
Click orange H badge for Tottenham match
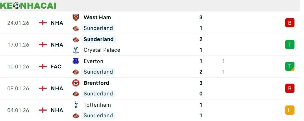[290, 110]
